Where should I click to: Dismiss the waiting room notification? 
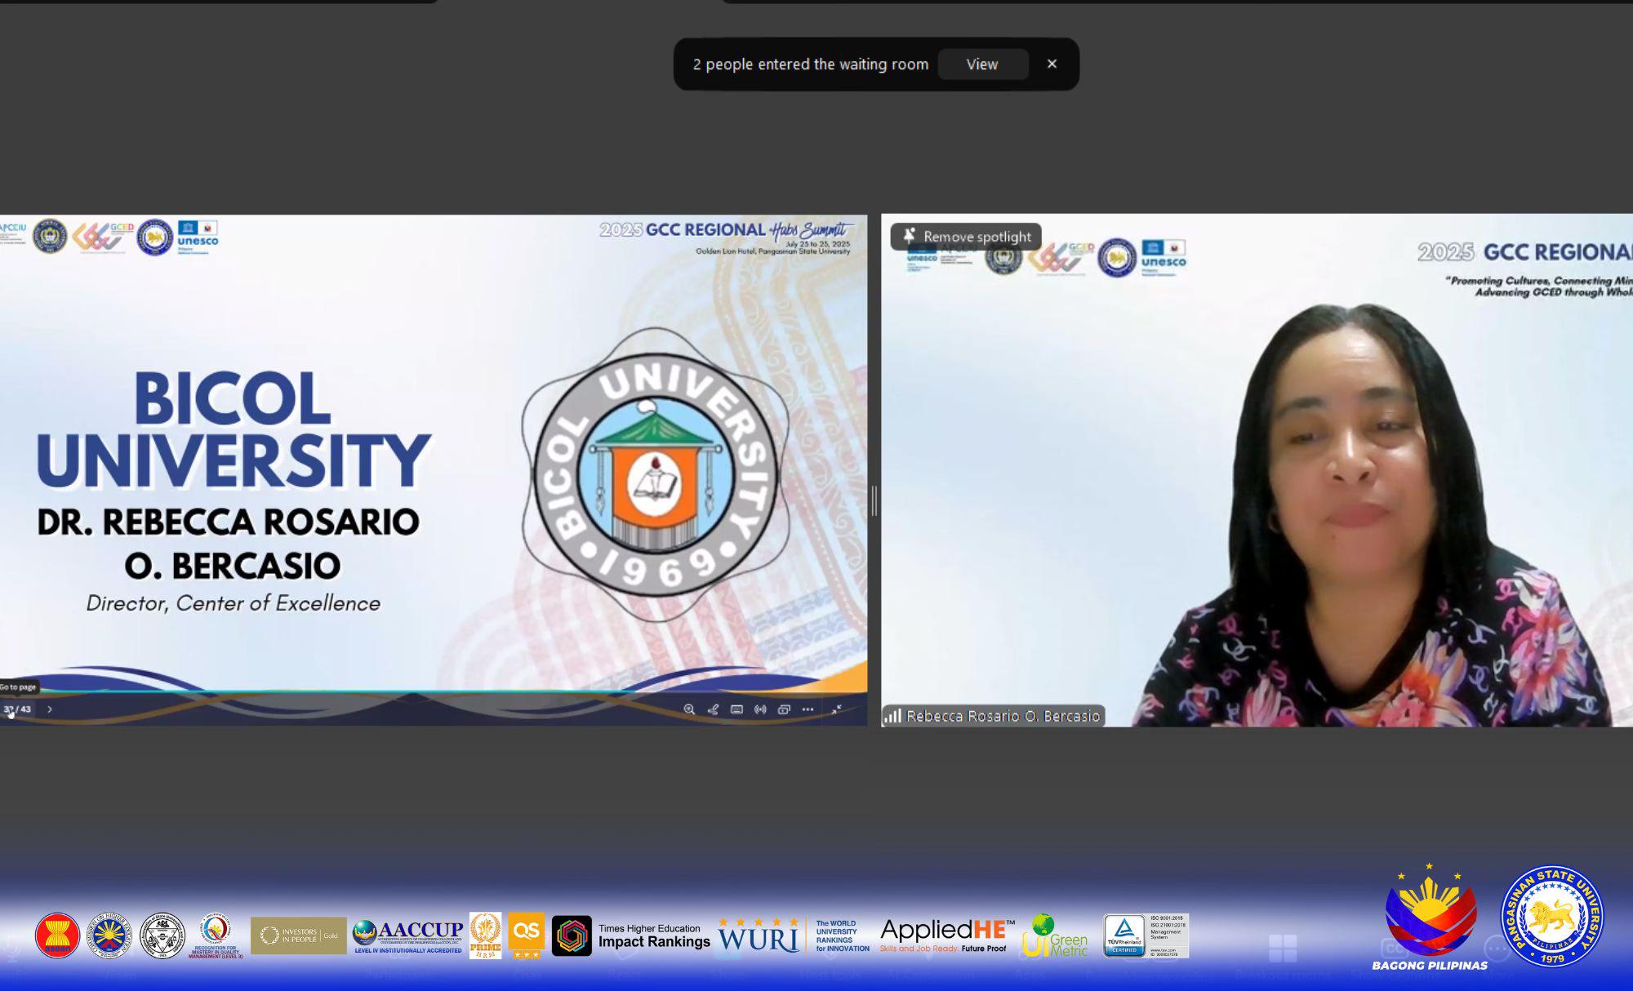[1052, 64]
